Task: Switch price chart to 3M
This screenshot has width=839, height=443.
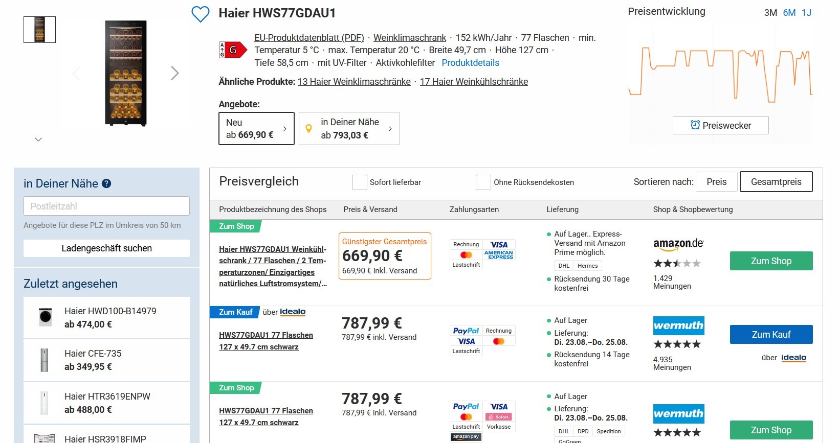Action: (x=770, y=13)
